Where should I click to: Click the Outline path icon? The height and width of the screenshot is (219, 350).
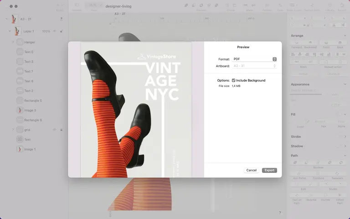pyautogui.click(x=325, y=195)
